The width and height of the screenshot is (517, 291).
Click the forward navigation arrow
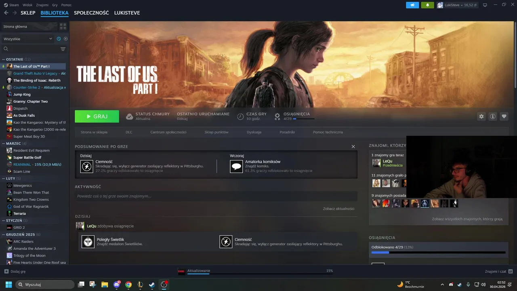(x=15, y=13)
